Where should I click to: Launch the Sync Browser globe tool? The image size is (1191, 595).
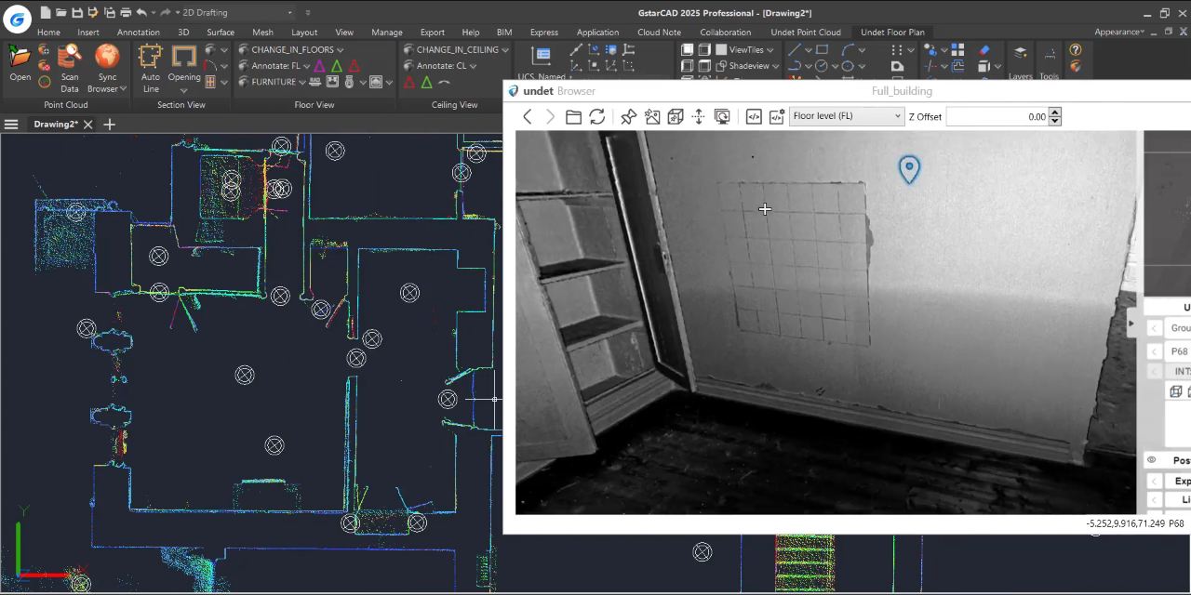[x=107, y=69]
